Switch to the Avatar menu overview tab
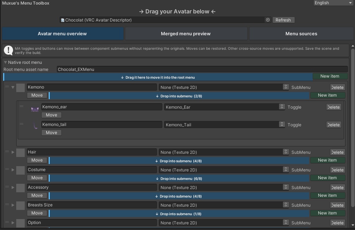This screenshot has width=355, height=230. pyautogui.click(x=63, y=34)
